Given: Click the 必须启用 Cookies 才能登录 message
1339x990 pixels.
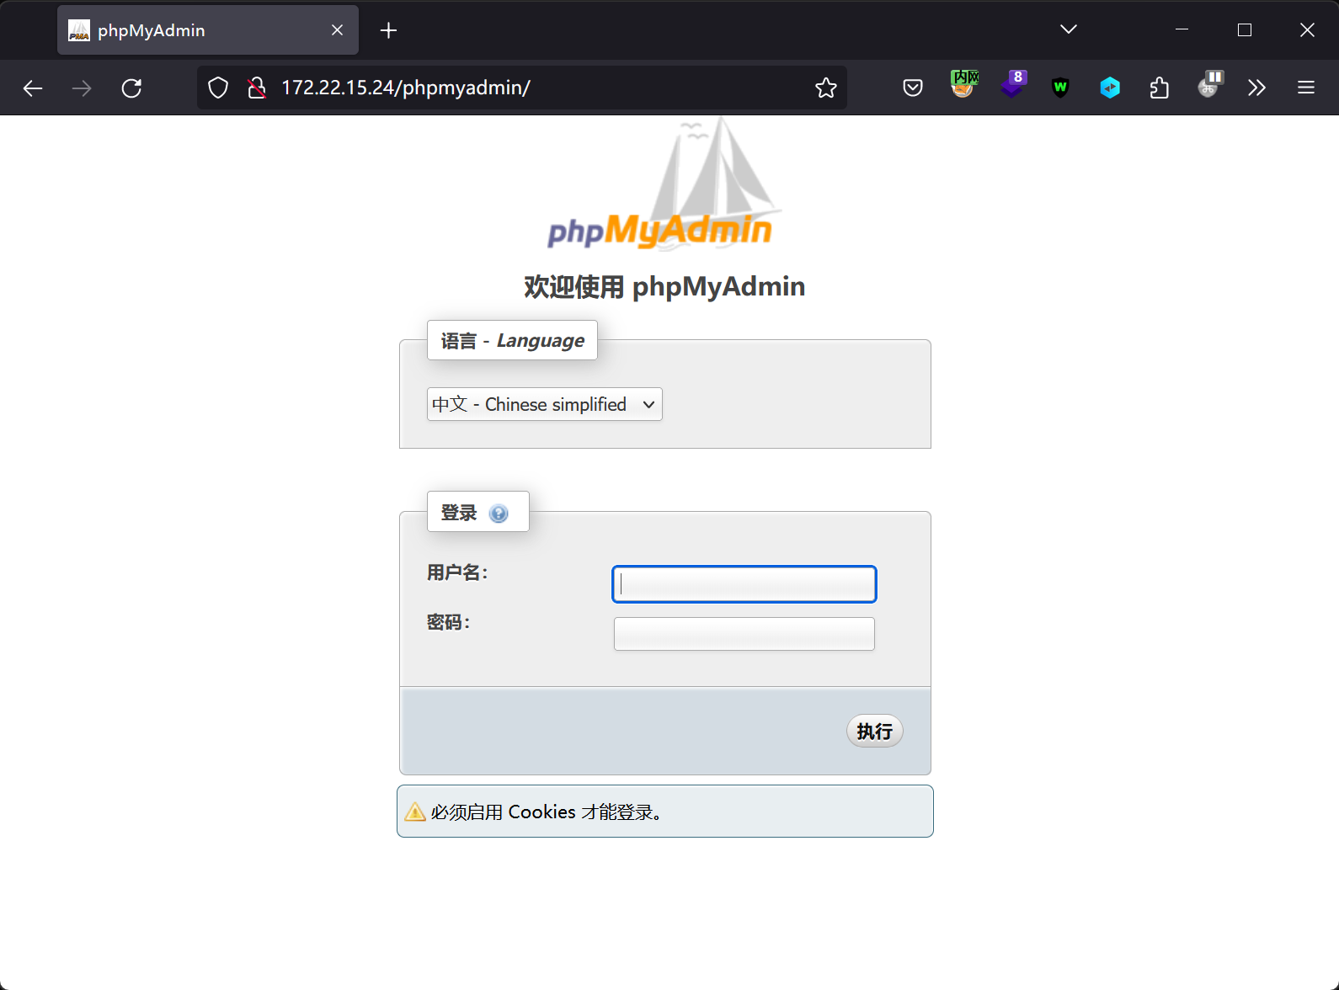Looking at the screenshot, I should click(547, 812).
